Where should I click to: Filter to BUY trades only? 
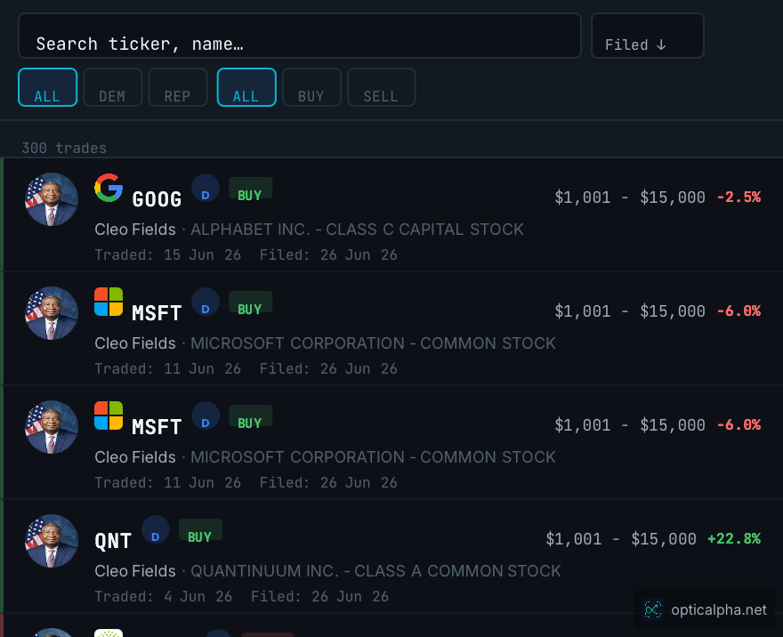[311, 87]
